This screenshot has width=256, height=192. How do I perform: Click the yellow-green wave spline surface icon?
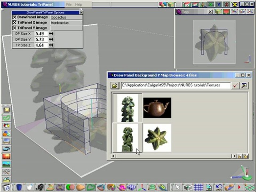coord(50,187)
